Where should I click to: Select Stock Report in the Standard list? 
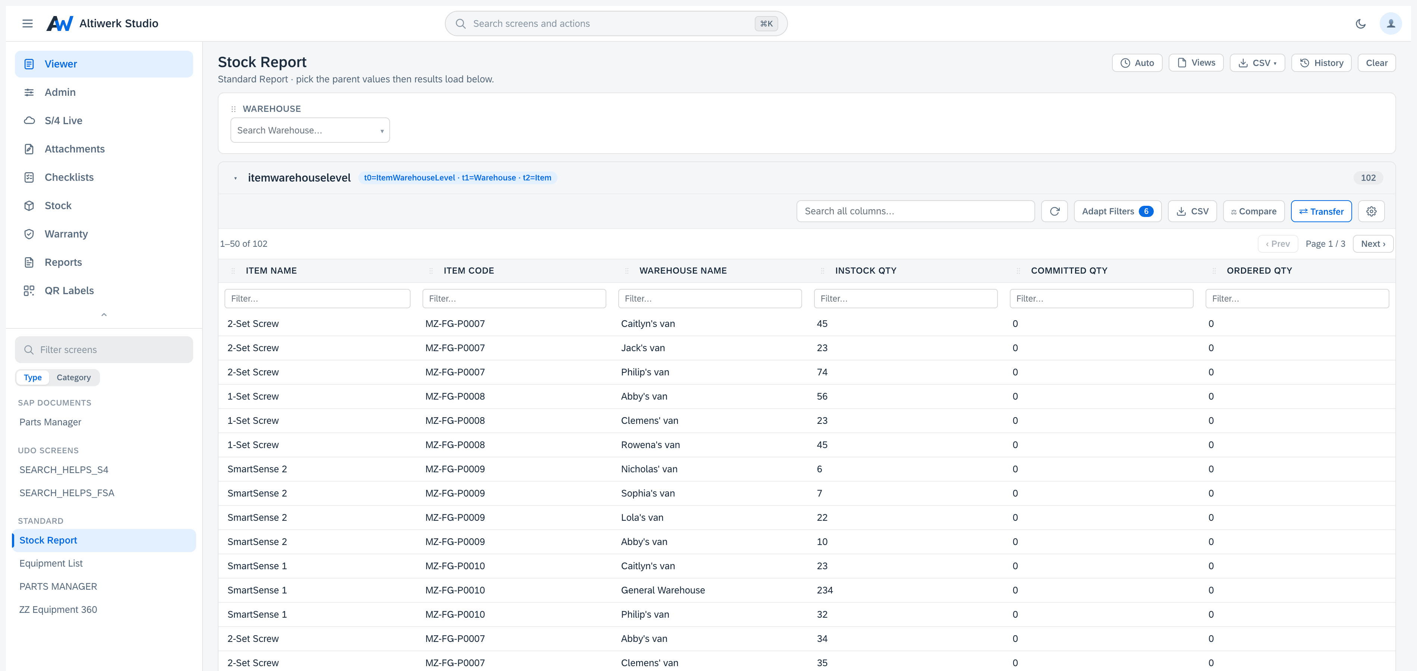[104, 540]
